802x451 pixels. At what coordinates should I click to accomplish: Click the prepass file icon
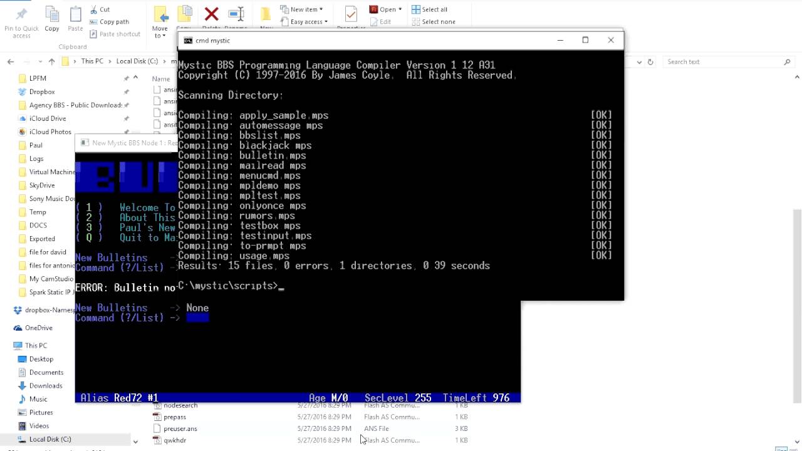157,417
